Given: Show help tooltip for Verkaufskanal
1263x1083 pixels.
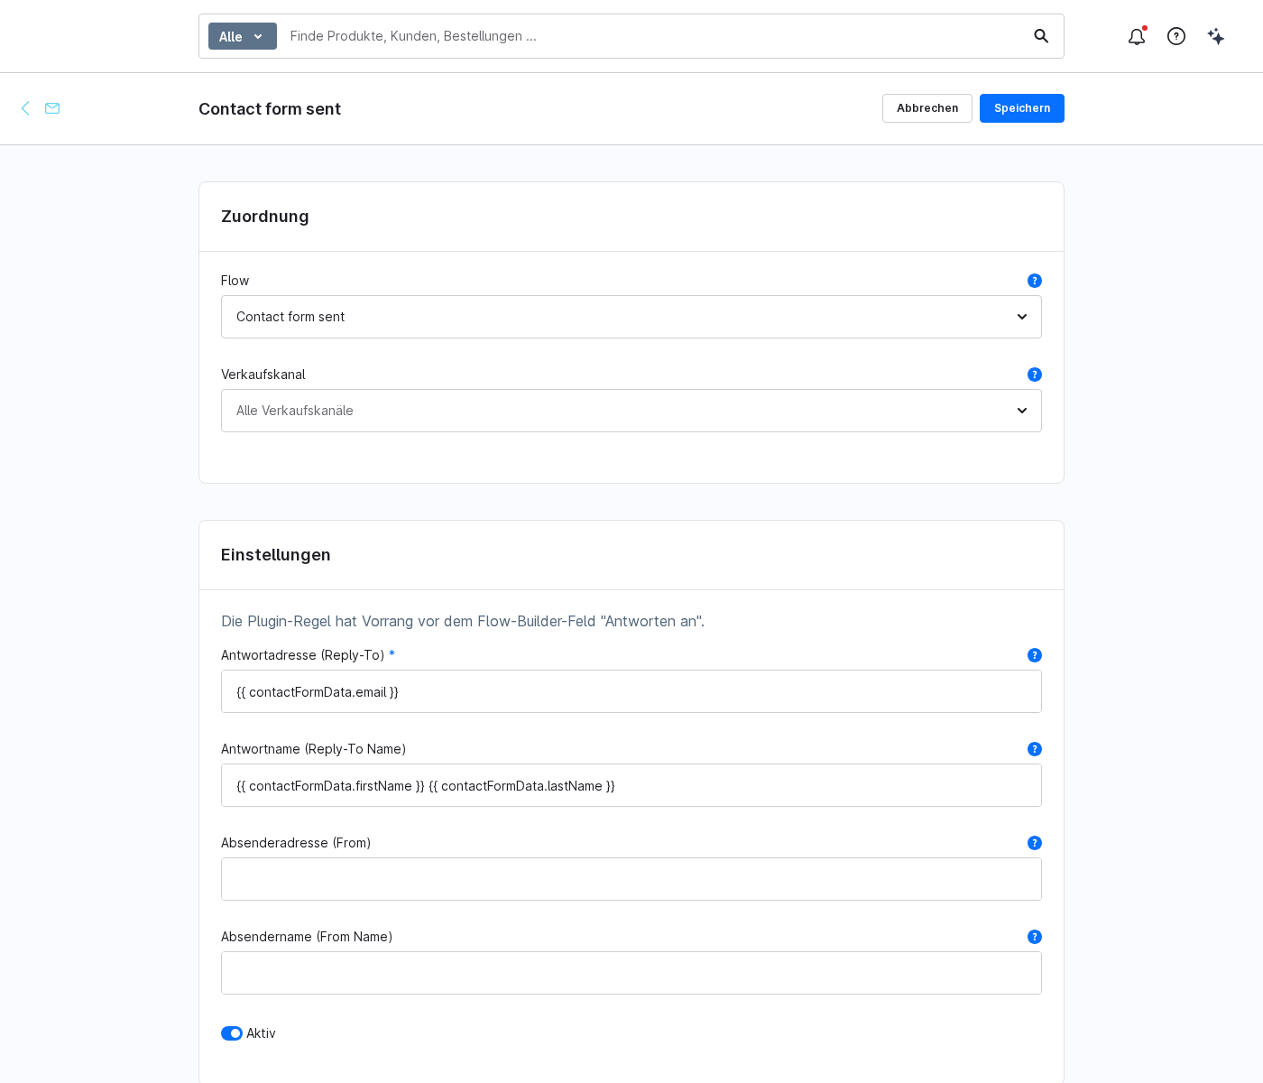Looking at the screenshot, I should click(1035, 375).
